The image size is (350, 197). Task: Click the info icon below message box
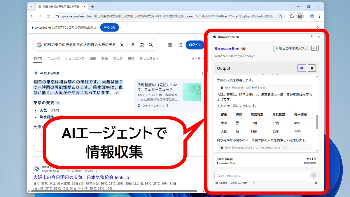(316, 183)
